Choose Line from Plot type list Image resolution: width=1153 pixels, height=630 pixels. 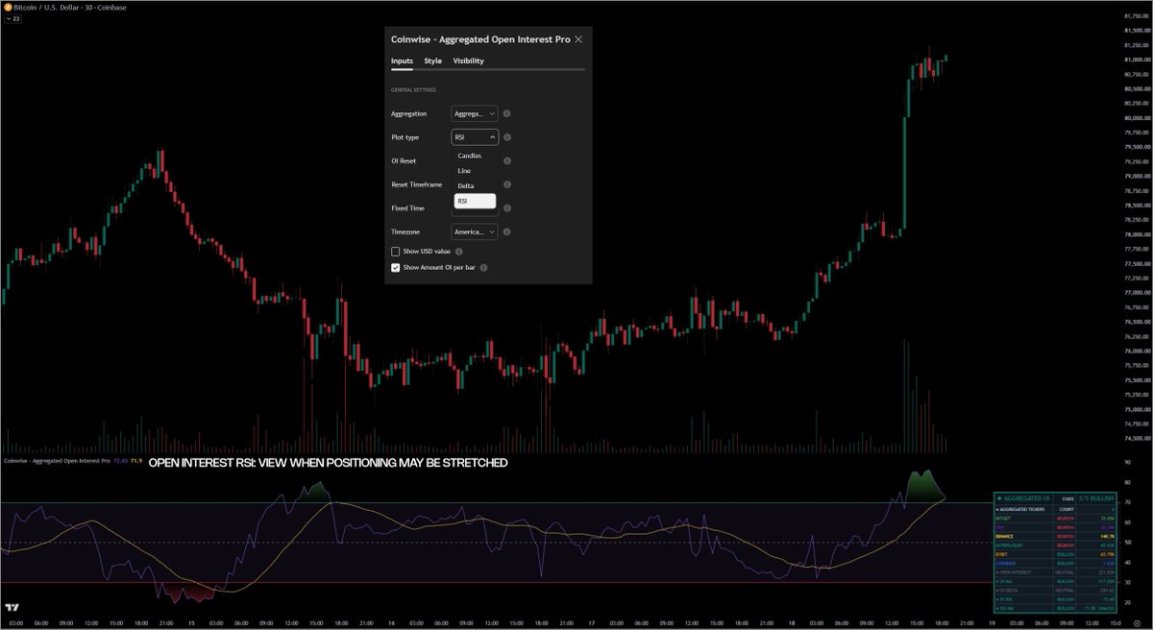tap(475, 171)
